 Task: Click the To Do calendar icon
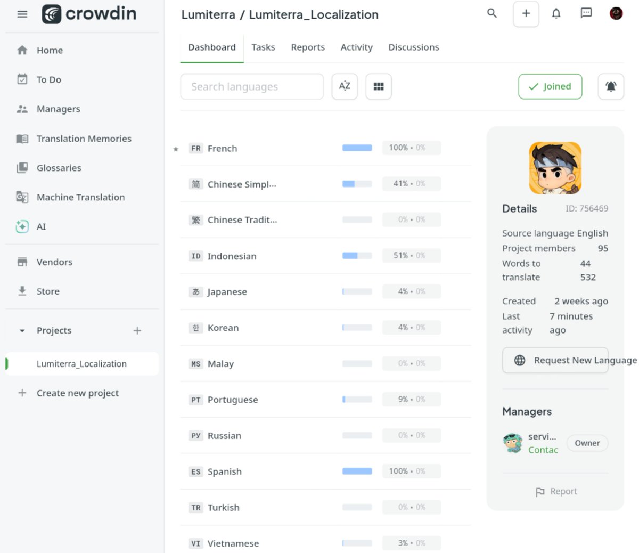tap(22, 79)
